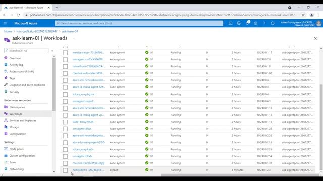Open Cloud Shell from the top bar
Image resolution: width=323 pixels, height=181 pixels.
click(230, 23)
